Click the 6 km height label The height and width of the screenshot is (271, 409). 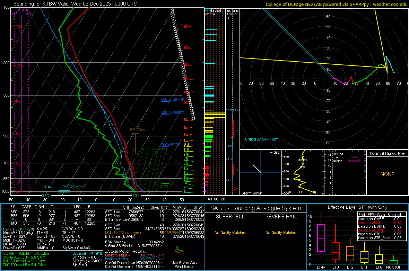pyautogui.click(x=19, y=134)
